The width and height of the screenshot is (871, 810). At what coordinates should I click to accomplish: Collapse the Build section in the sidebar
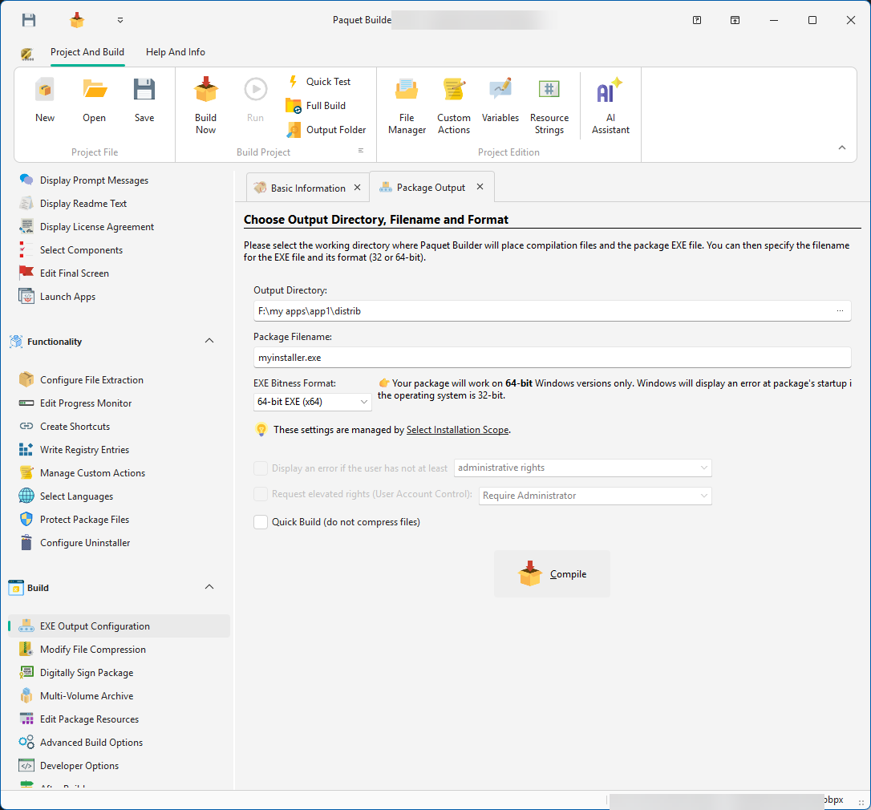tap(209, 586)
